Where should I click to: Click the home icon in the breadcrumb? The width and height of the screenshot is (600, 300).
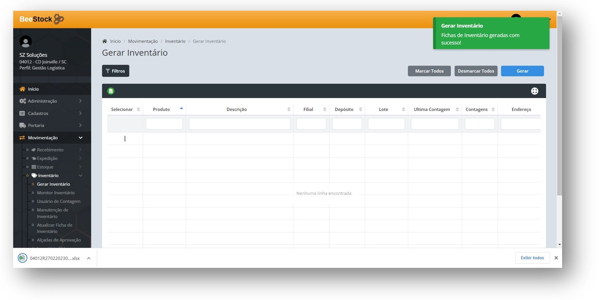pos(105,41)
